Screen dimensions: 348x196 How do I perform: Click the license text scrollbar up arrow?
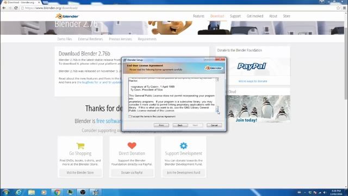[217, 79]
